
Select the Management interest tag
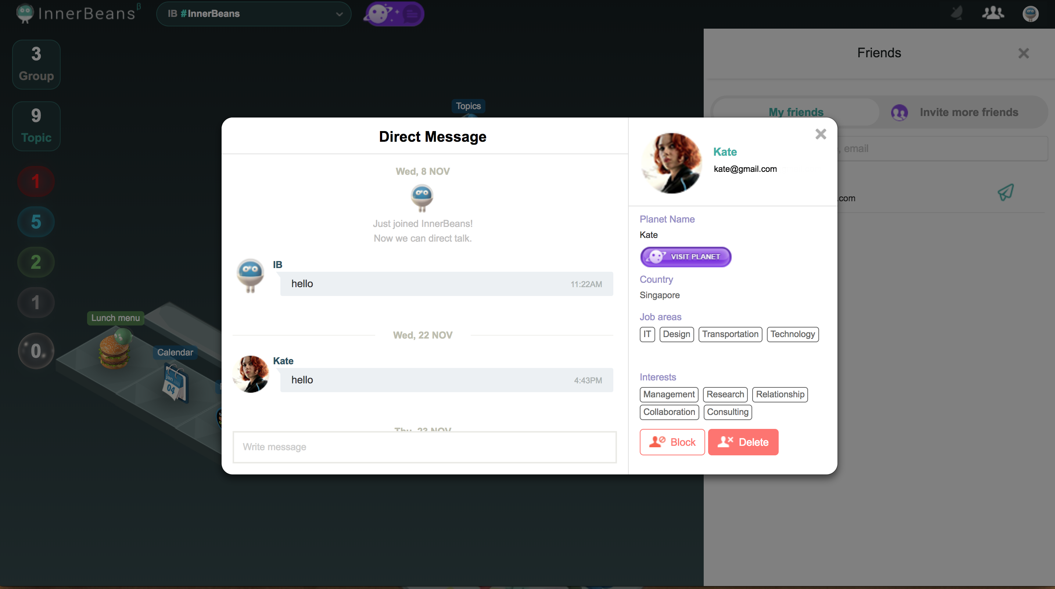pyautogui.click(x=669, y=394)
